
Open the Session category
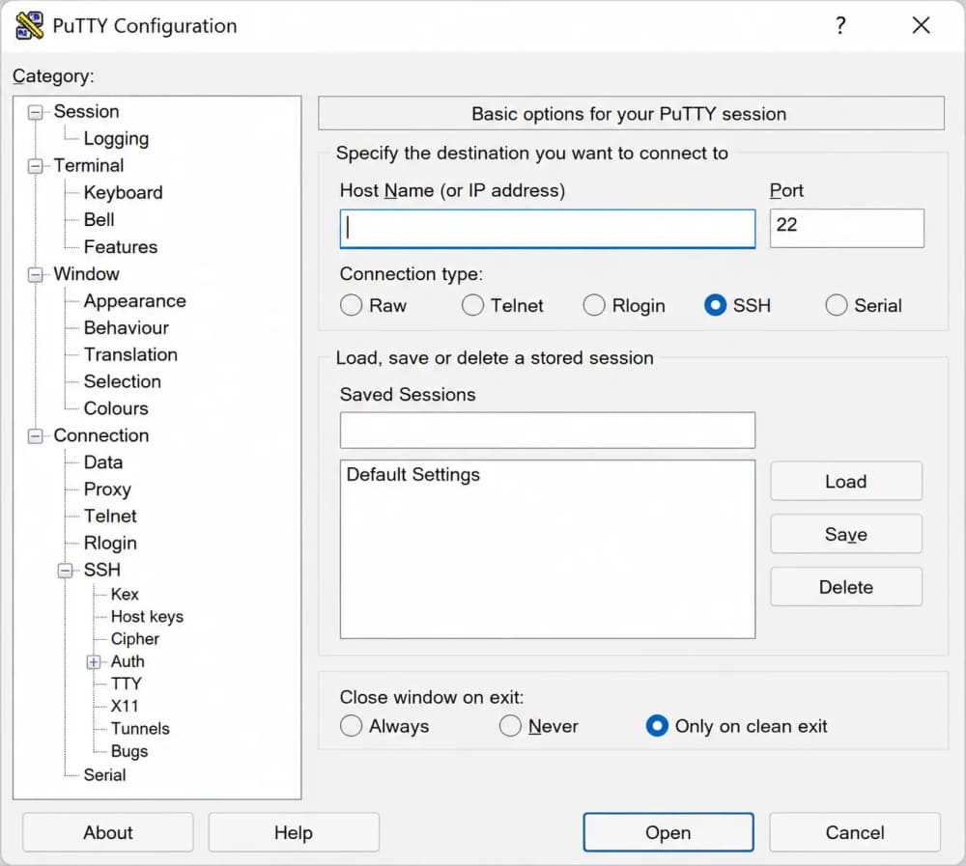tap(86, 111)
